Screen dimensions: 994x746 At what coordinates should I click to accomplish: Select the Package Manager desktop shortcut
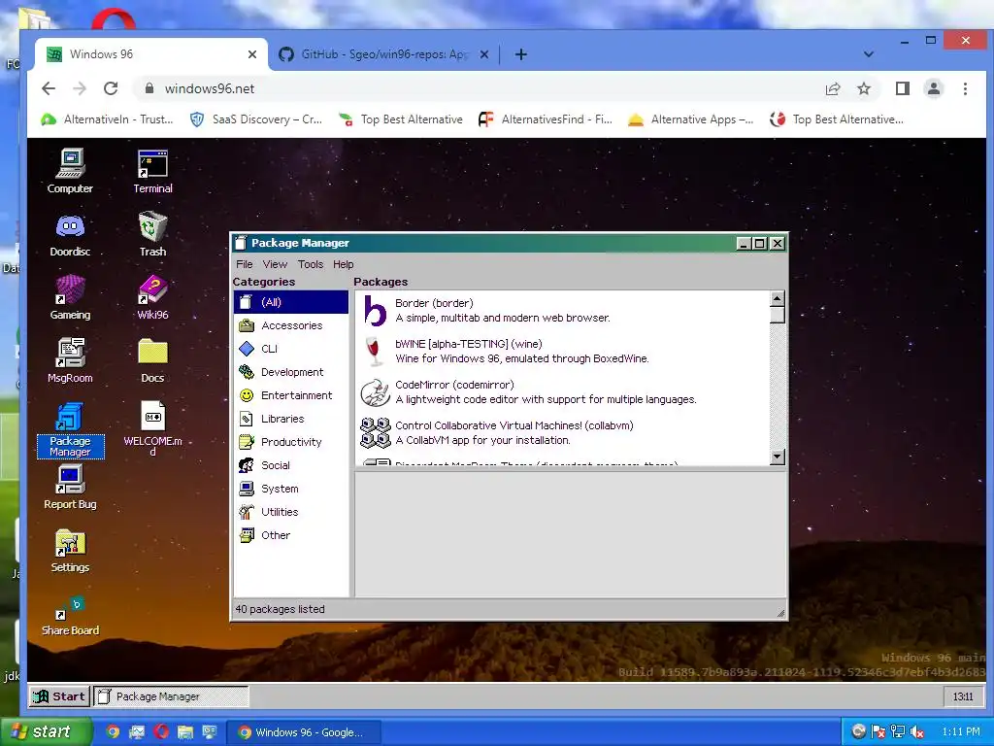(x=70, y=430)
